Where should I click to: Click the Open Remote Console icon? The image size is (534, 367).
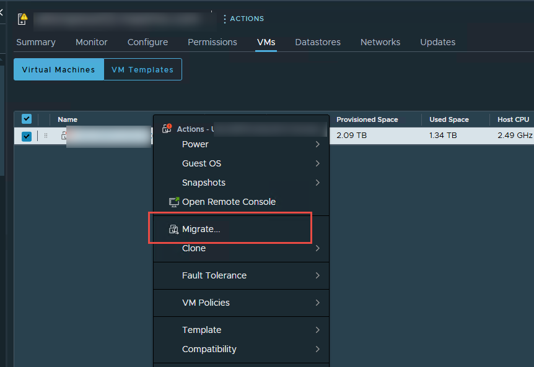[x=174, y=202]
